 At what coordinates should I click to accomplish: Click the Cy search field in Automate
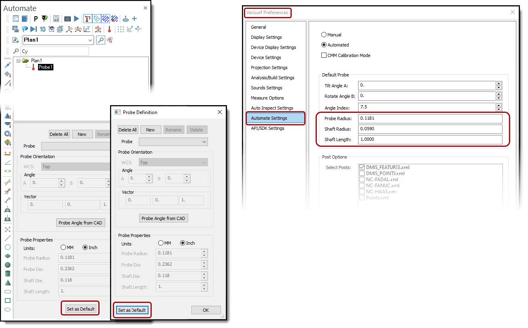tap(55, 51)
